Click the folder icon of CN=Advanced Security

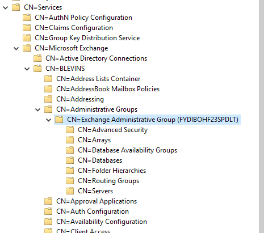[x=70, y=130]
